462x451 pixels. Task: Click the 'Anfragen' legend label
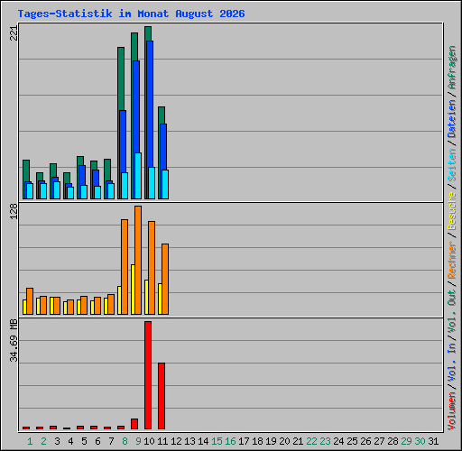pyautogui.click(x=452, y=68)
